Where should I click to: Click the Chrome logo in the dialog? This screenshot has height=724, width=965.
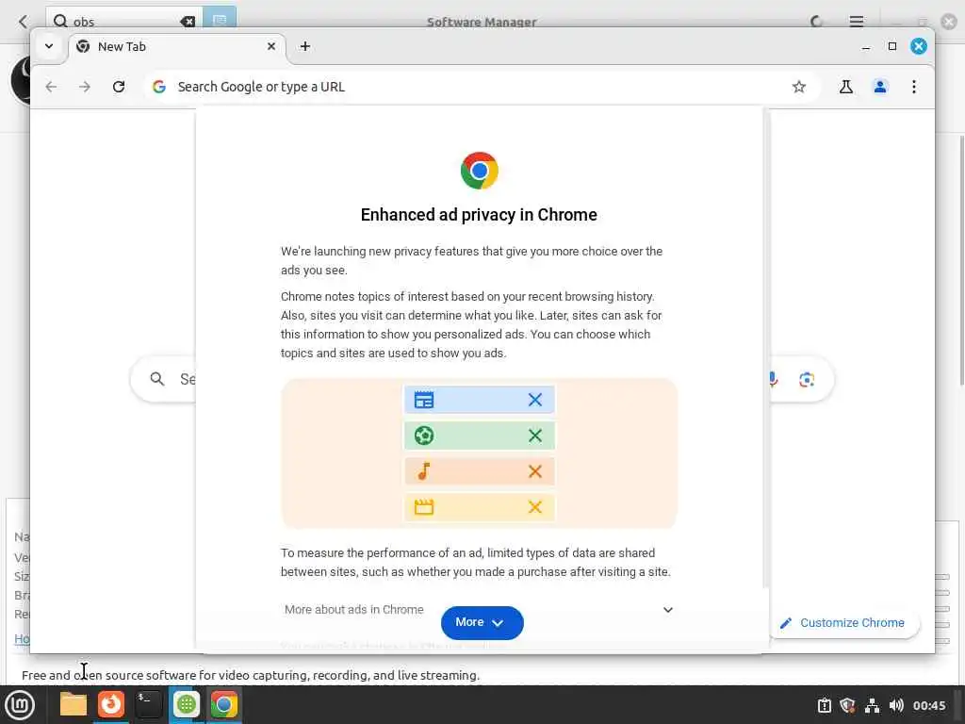pos(480,171)
